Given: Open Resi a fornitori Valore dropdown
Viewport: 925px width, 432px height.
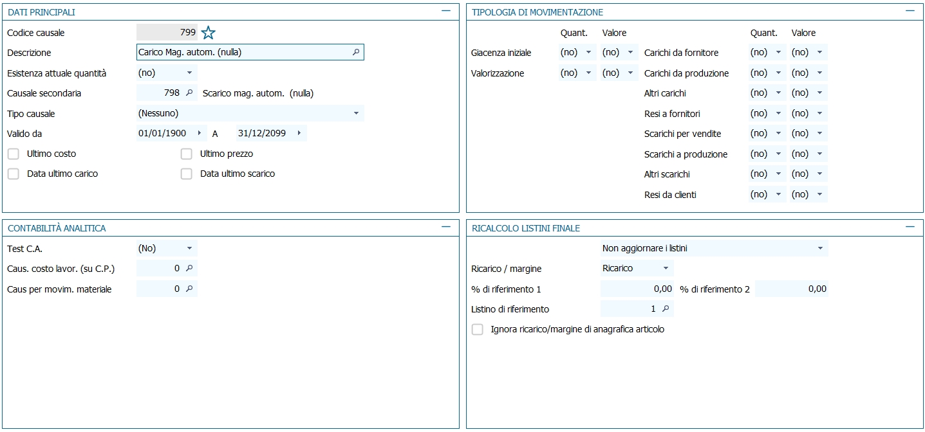Looking at the screenshot, I should 819,114.
